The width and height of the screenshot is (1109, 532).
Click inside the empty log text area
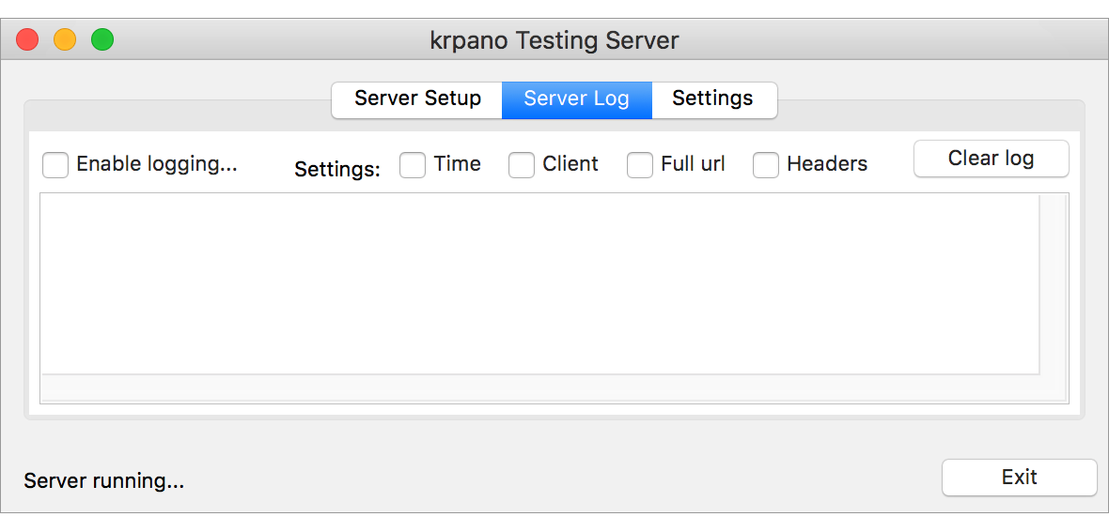(x=536, y=281)
